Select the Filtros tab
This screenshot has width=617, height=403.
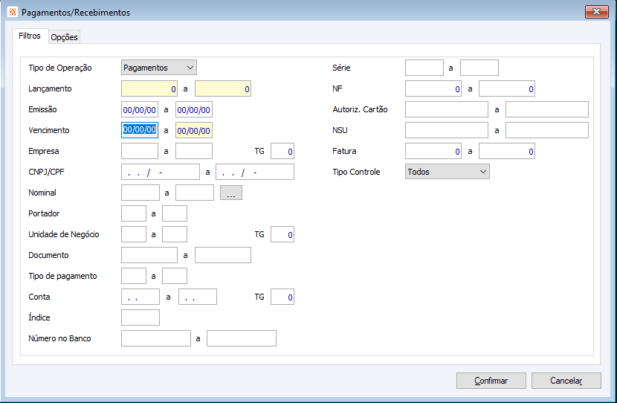click(x=30, y=36)
